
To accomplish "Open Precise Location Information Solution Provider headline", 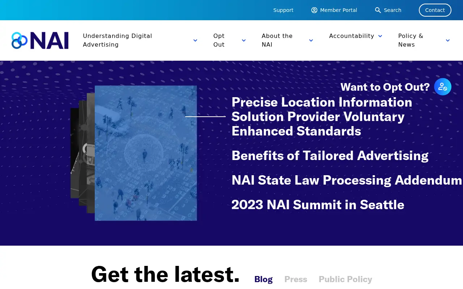I will [x=322, y=117].
